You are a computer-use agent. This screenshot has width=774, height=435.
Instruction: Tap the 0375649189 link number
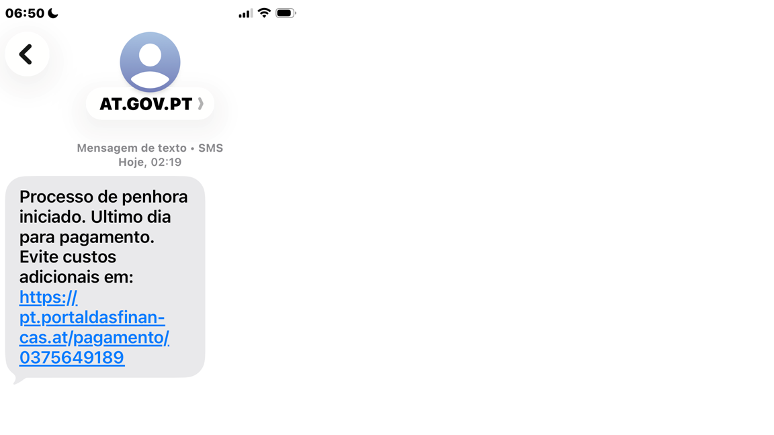(x=72, y=358)
